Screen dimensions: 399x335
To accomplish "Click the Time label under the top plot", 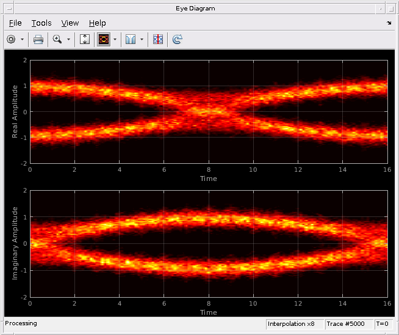I will tap(209, 179).
